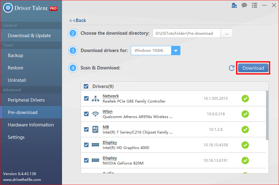The image size is (279, 185).
Task: Click the MB driver category link
Action: pos(106,127)
